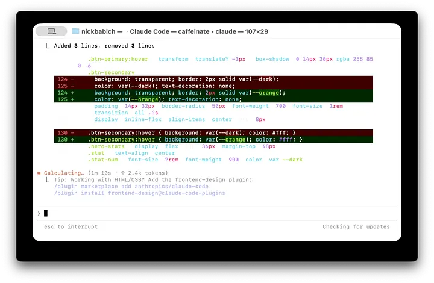
Task: Click the tree bracket before the Tip line
Action: [48, 180]
